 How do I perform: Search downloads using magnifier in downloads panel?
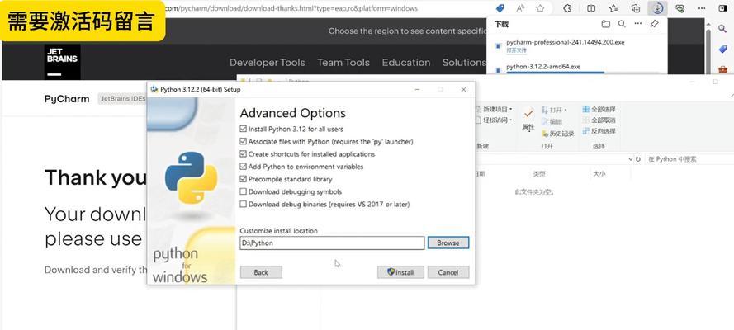622,24
